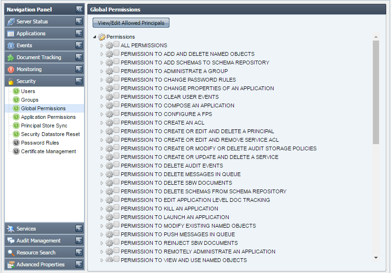The image size is (391, 273).
Task: Click gear icon for CONFIGURE A FPS
Action: pos(109,114)
